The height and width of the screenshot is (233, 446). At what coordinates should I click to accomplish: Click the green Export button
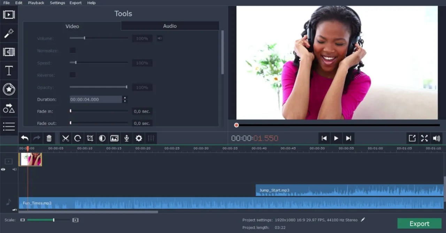pos(419,224)
